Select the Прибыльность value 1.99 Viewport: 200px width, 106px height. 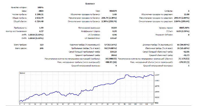[41, 28]
